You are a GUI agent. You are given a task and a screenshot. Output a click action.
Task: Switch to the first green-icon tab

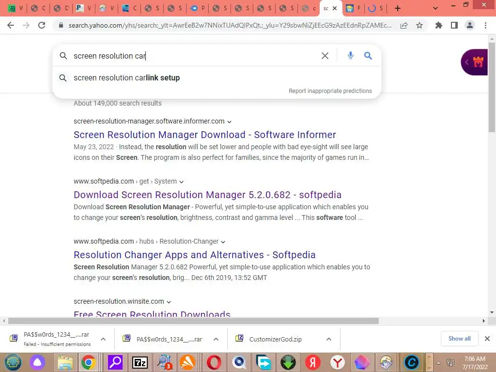[x=15, y=8]
